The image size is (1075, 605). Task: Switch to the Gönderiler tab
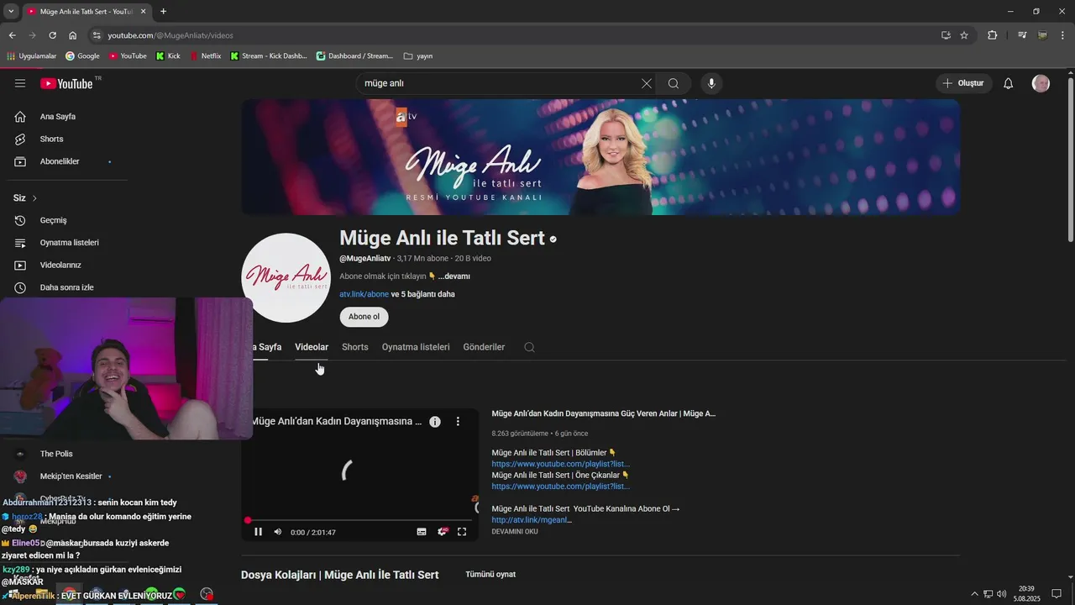[x=484, y=347]
